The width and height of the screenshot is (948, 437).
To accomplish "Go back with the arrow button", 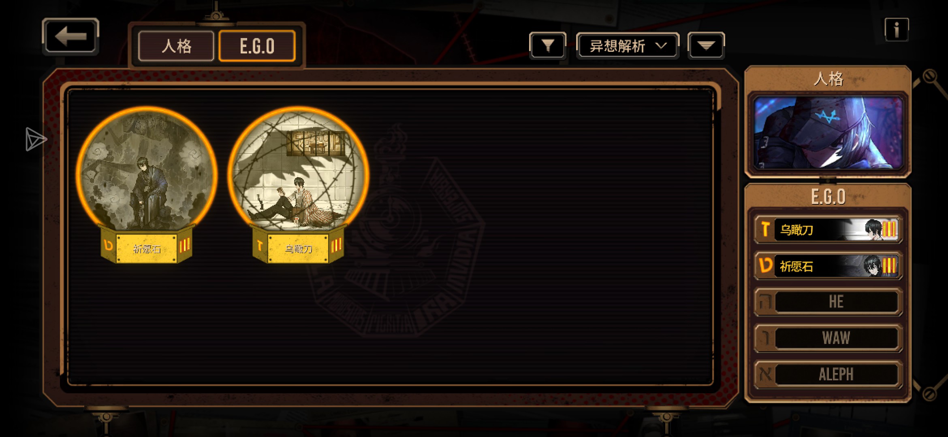I will point(70,36).
